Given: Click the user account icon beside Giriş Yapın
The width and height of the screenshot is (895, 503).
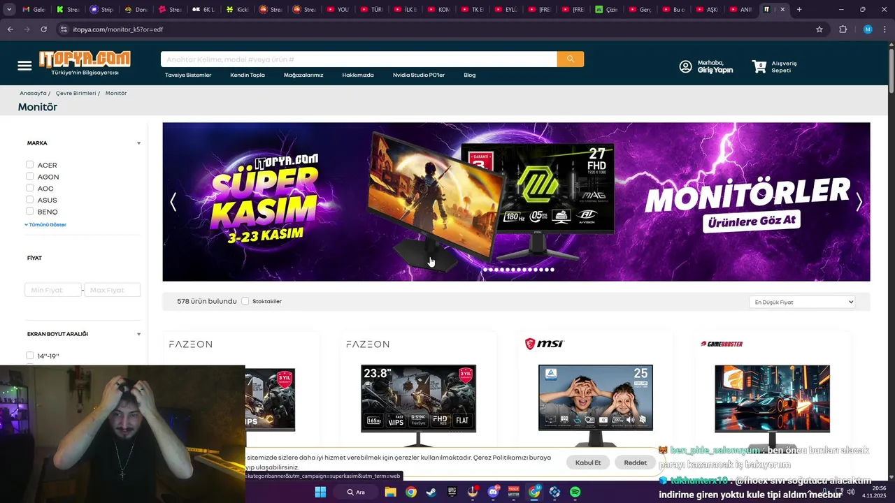Looking at the screenshot, I should pos(685,66).
